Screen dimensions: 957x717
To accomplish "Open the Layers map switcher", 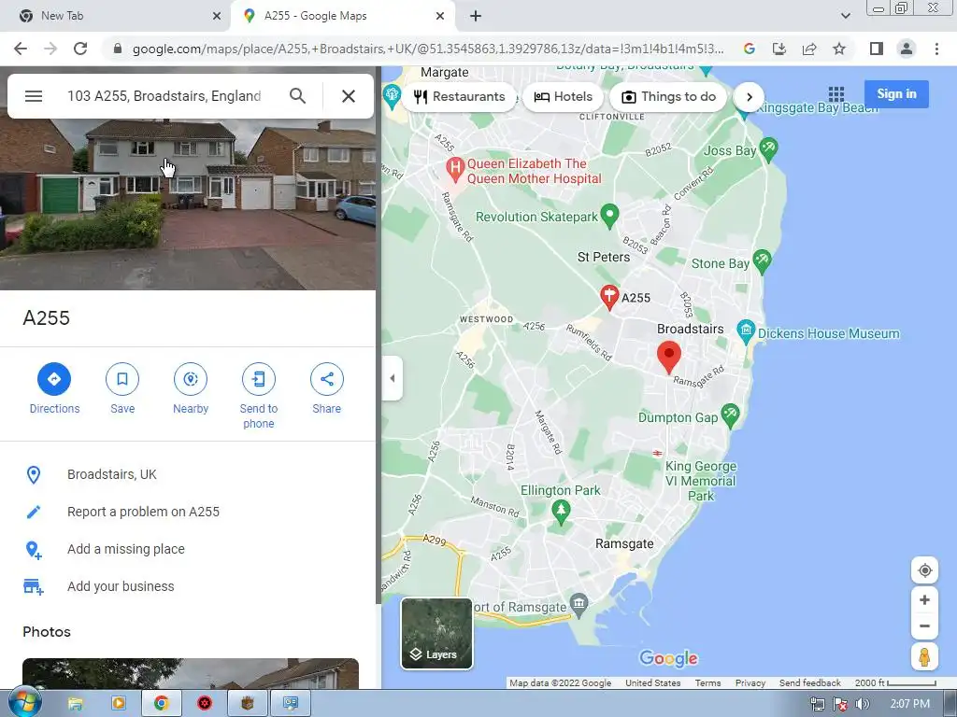I will pos(436,634).
